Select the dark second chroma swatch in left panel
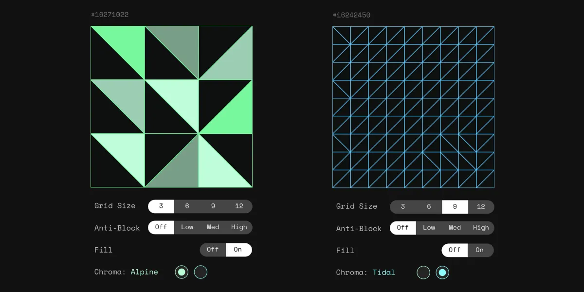This screenshot has width=584, height=292. tap(201, 272)
